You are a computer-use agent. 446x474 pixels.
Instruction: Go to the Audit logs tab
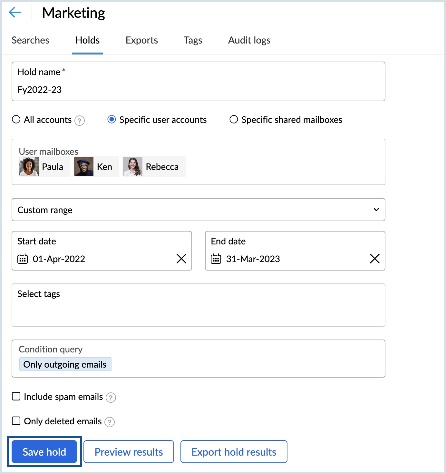(x=249, y=40)
